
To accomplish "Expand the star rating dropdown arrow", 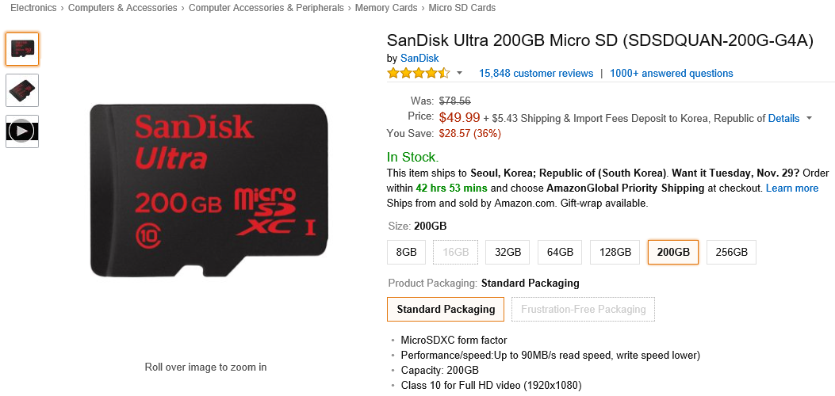I will click(459, 74).
